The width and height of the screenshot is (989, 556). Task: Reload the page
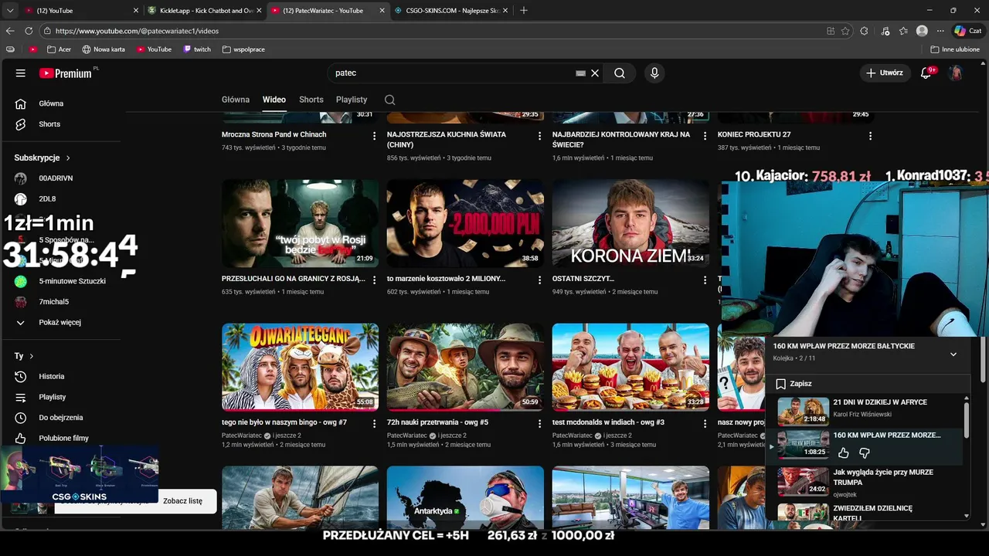coord(29,31)
